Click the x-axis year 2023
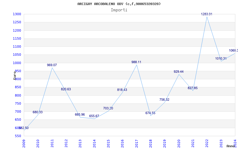238x149 pixels. 221,143
